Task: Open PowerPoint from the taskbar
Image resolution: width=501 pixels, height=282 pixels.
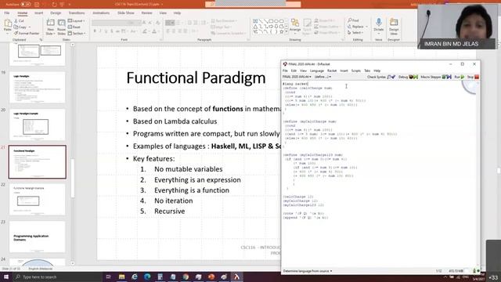Action: pyautogui.click(x=211, y=277)
